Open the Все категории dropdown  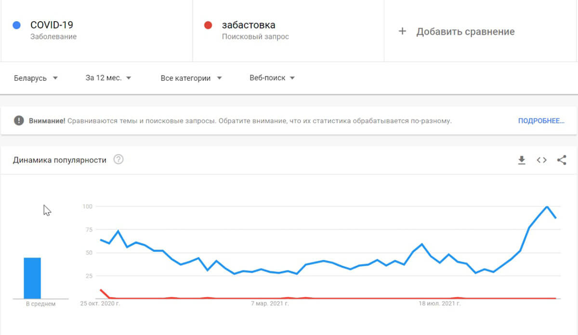pyautogui.click(x=191, y=78)
